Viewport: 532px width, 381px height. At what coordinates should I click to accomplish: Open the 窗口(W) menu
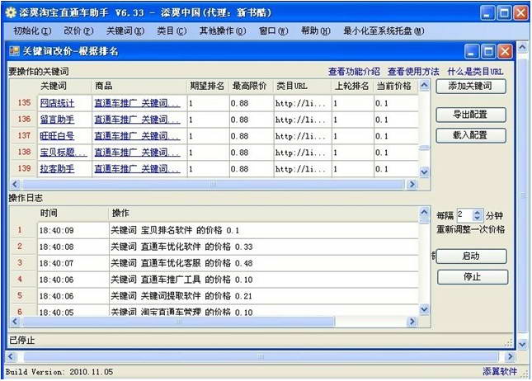[274, 31]
